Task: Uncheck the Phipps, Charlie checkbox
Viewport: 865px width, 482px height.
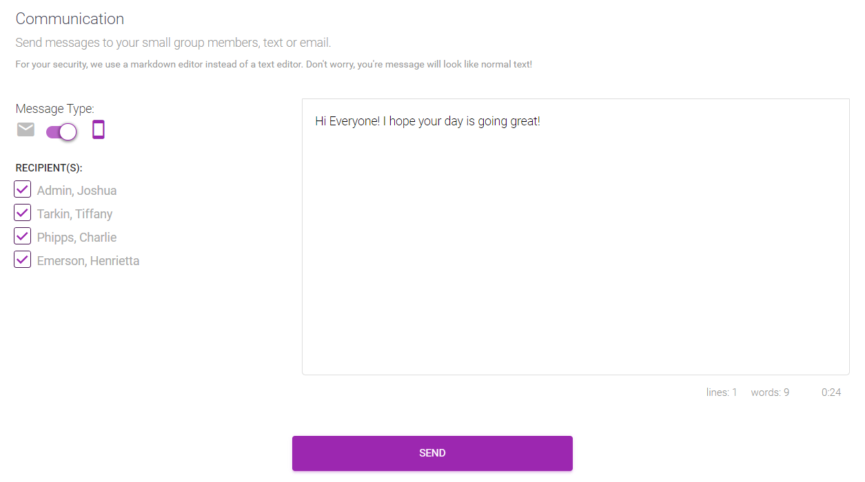Action: click(23, 236)
